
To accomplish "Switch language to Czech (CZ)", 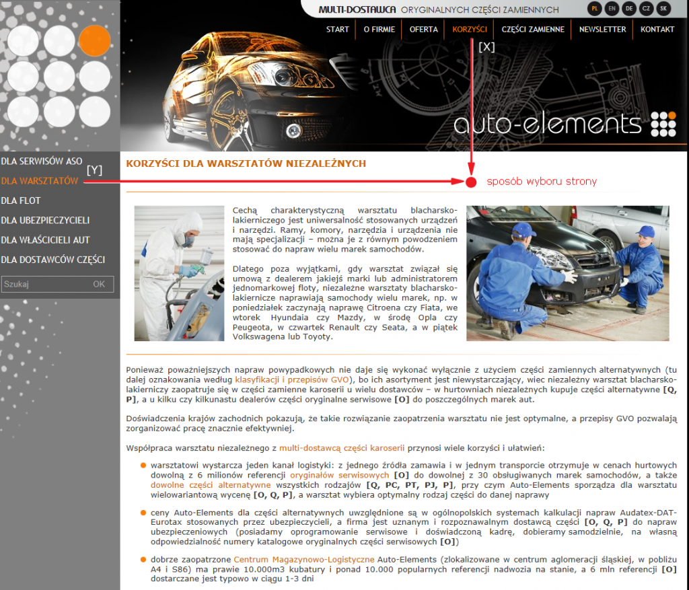I will click(x=646, y=8).
